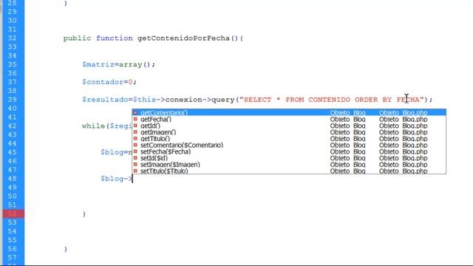The height and width of the screenshot is (266, 473).
Task: Click method icon beside getImagen()
Action: point(135,132)
